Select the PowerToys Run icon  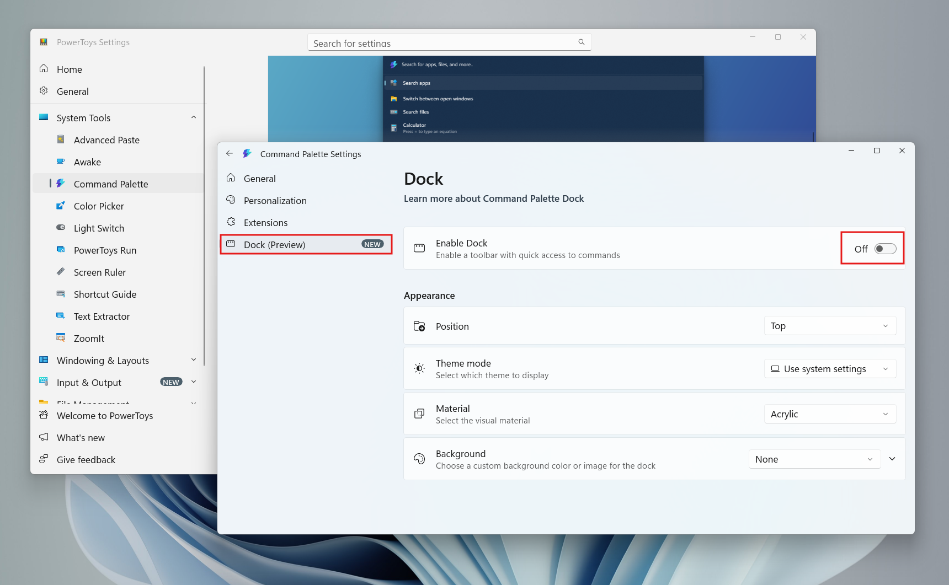coord(61,250)
